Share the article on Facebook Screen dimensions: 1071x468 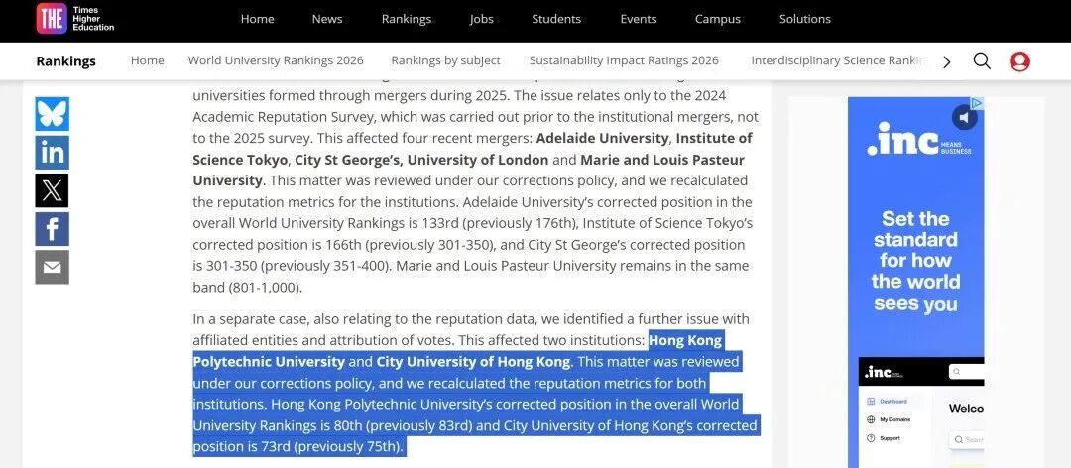52,229
